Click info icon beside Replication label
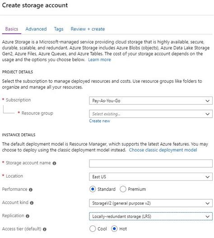The image size is (214, 238). 28,216
